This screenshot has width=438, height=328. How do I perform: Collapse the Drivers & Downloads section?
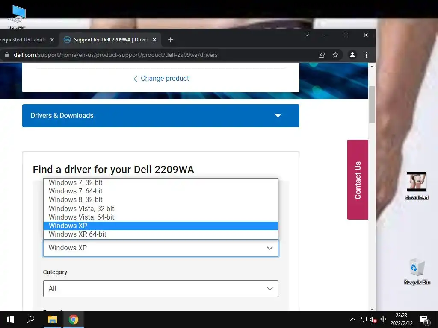coord(161,116)
